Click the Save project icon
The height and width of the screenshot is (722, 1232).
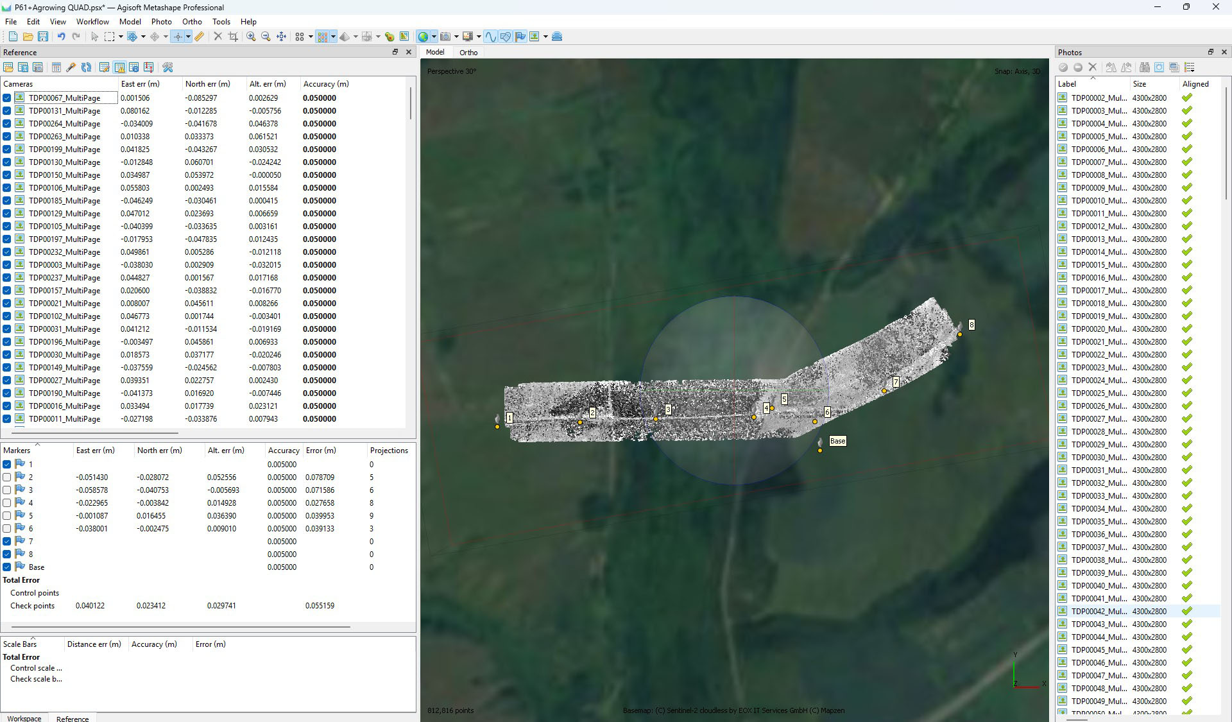coord(43,37)
